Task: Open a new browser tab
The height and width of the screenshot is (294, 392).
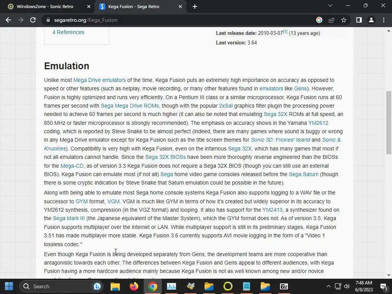Action: (195, 7)
